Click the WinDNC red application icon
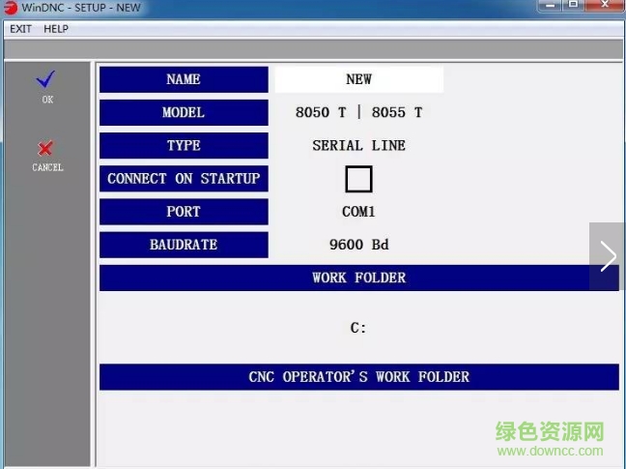The height and width of the screenshot is (469, 626). pyautogui.click(x=11, y=8)
